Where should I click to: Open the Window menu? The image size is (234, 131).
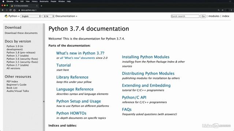[61, 1]
